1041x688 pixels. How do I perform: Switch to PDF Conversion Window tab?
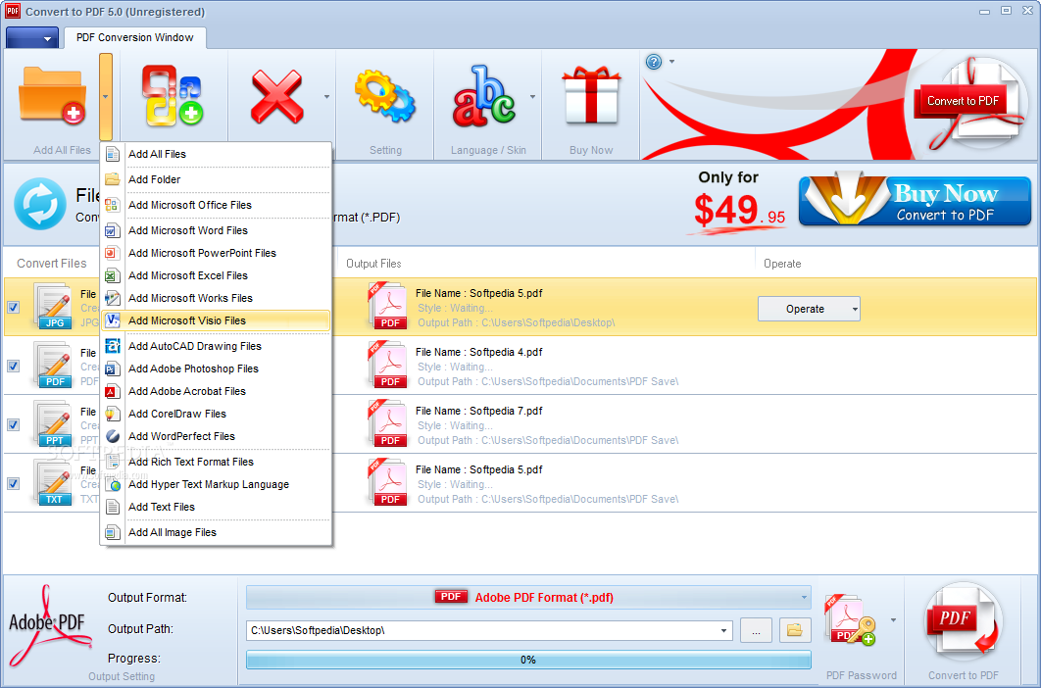click(x=134, y=38)
